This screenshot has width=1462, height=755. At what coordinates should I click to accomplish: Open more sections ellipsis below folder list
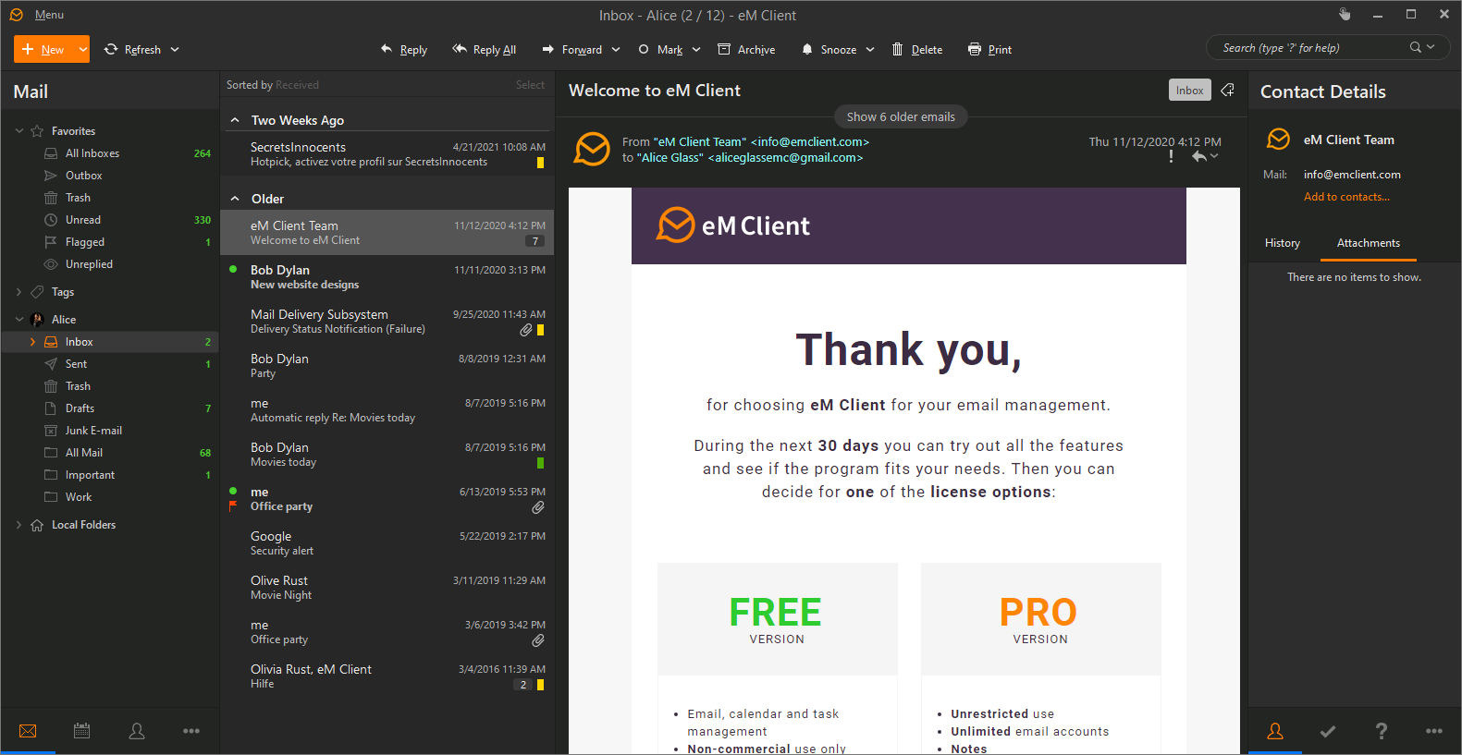pyautogui.click(x=191, y=731)
